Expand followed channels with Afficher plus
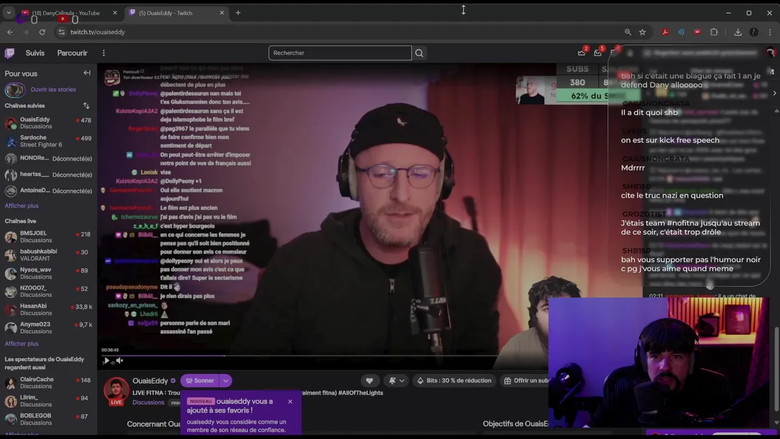Screen dimensions: 780x439 21,206
